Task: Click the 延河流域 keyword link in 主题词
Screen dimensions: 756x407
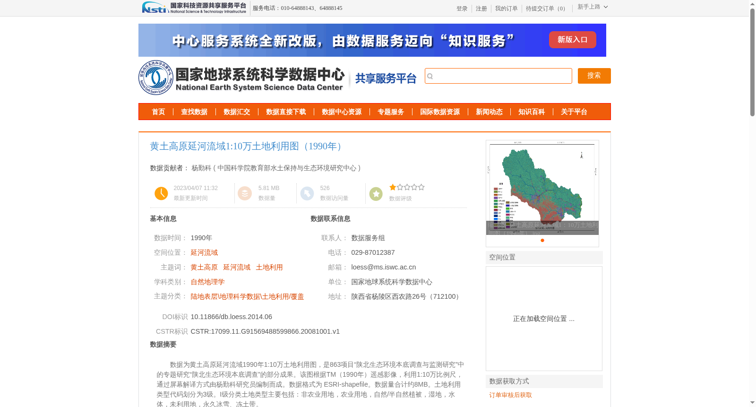Action: (237, 267)
